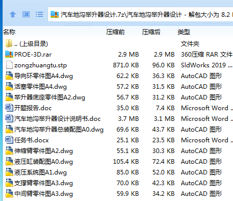Image resolution: width=233 pixels, height=201 pixels.
Task: Click icon of 液压系统图A1.dwg
Action: 9,172
